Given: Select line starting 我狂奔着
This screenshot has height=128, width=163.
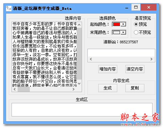Looking at the screenshot, I should click(44, 28).
